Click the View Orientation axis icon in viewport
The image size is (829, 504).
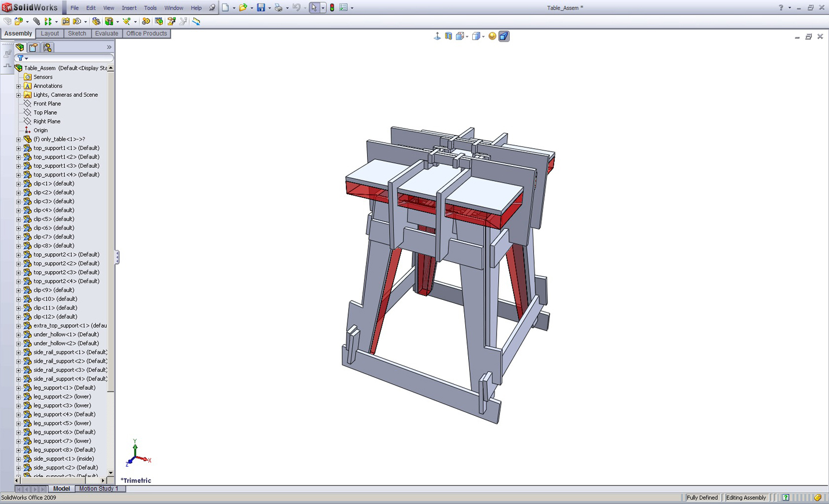437,36
